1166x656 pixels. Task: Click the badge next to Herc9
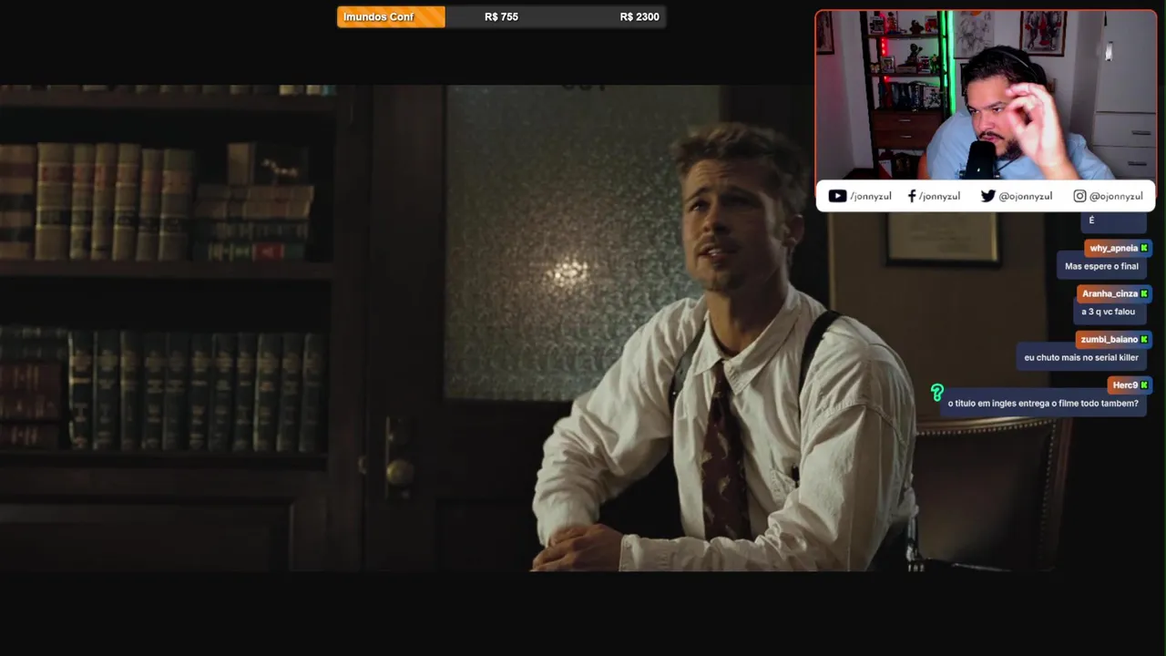coord(1144,384)
